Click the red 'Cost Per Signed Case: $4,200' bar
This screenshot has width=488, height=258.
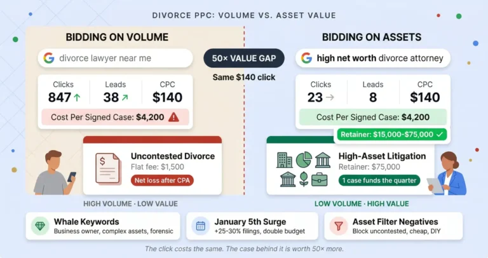click(114, 117)
